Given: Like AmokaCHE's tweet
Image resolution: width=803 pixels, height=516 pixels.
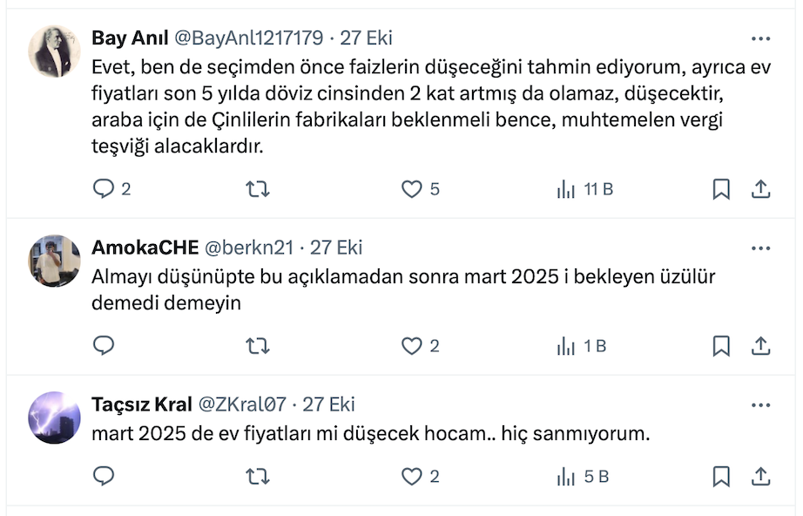Looking at the screenshot, I should (x=411, y=346).
